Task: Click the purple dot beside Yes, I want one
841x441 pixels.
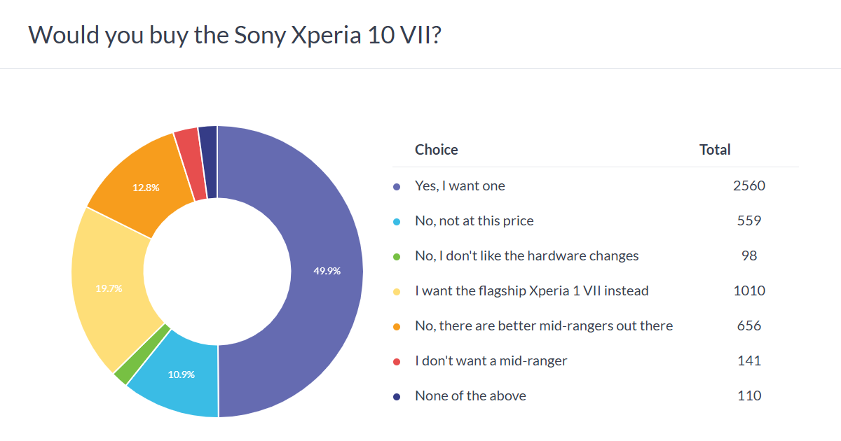Action: point(397,186)
